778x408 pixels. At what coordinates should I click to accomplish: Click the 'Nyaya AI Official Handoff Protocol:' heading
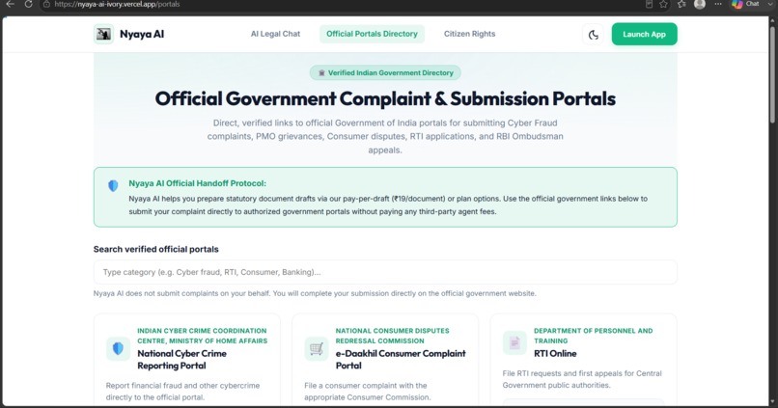(198, 183)
